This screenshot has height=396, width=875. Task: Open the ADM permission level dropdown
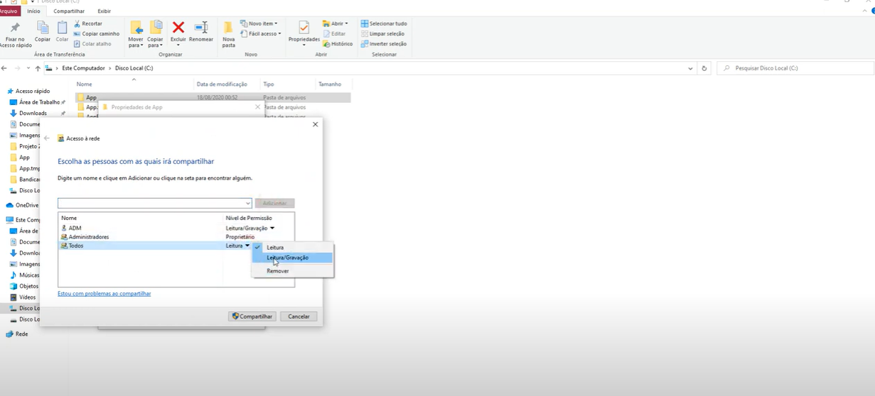[272, 228]
